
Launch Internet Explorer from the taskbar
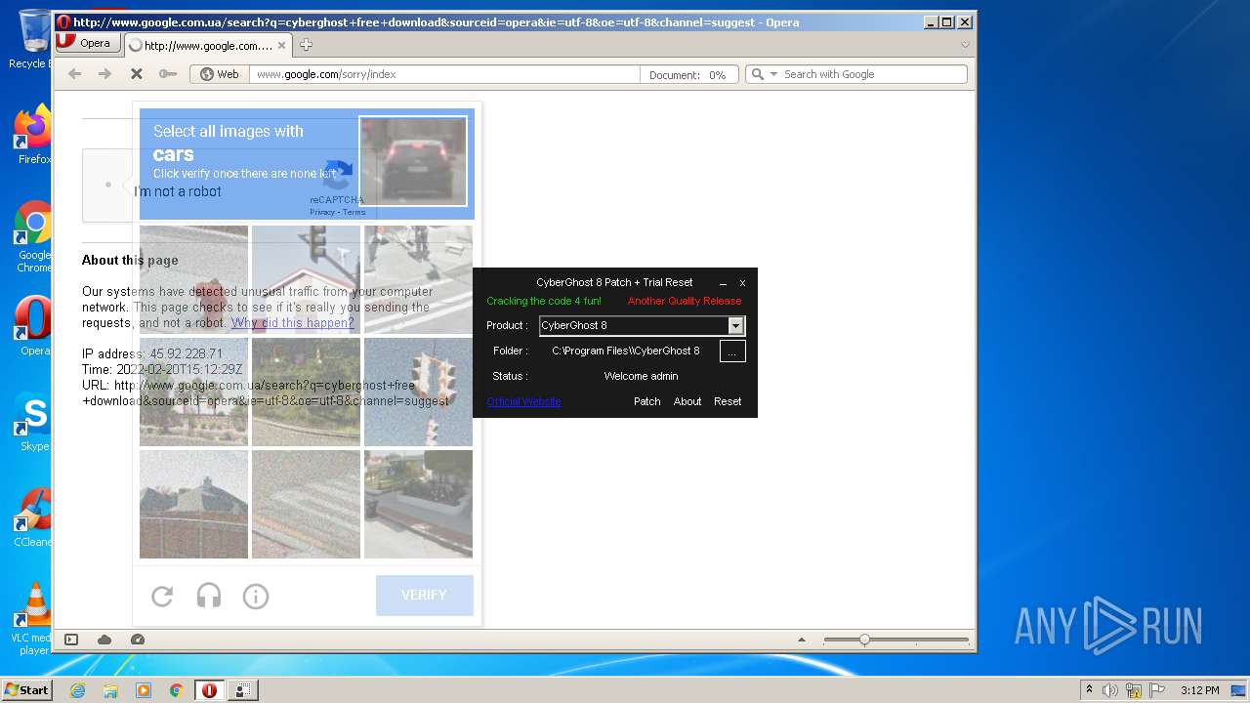pos(77,690)
